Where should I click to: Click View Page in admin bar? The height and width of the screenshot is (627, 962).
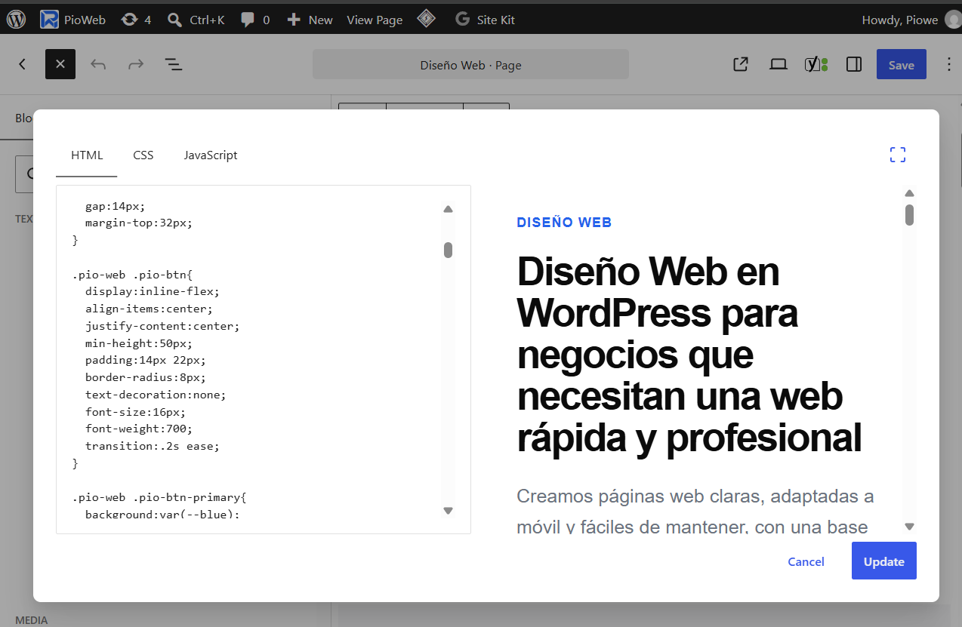click(x=375, y=20)
